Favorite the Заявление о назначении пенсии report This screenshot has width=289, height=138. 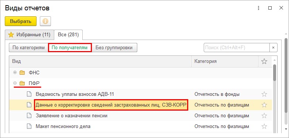[x=264, y=116]
